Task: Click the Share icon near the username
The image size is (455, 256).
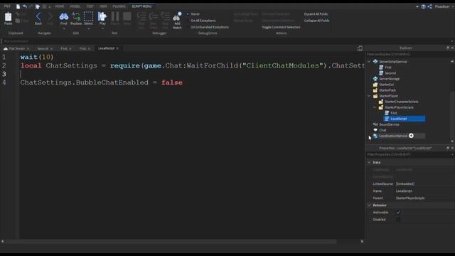Action: point(429,6)
